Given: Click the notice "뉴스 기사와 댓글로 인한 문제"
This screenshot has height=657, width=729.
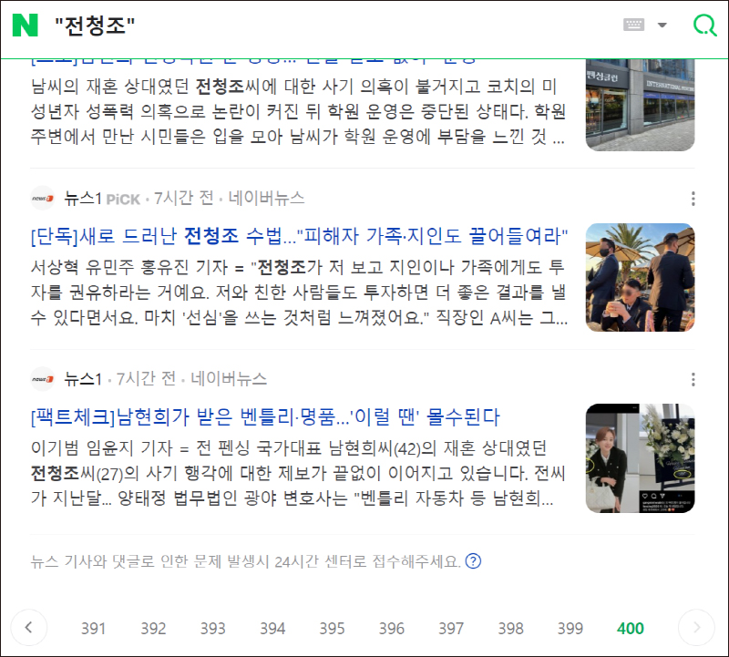Looking at the screenshot, I should (245, 561).
